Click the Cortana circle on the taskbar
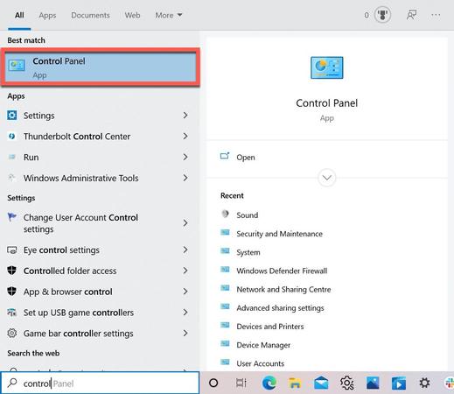The height and width of the screenshot is (394, 454). [213, 383]
